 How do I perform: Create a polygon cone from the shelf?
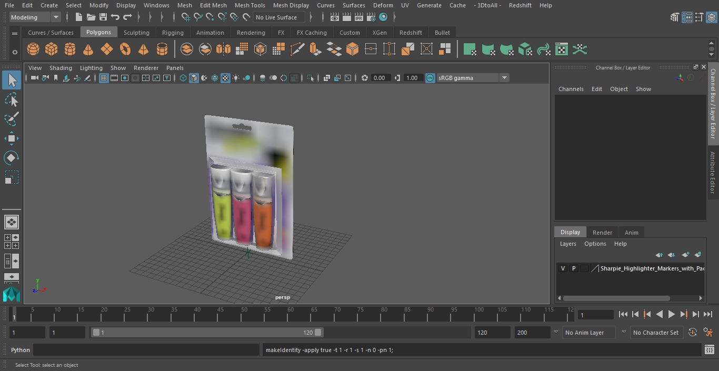pyautogui.click(x=88, y=49)
